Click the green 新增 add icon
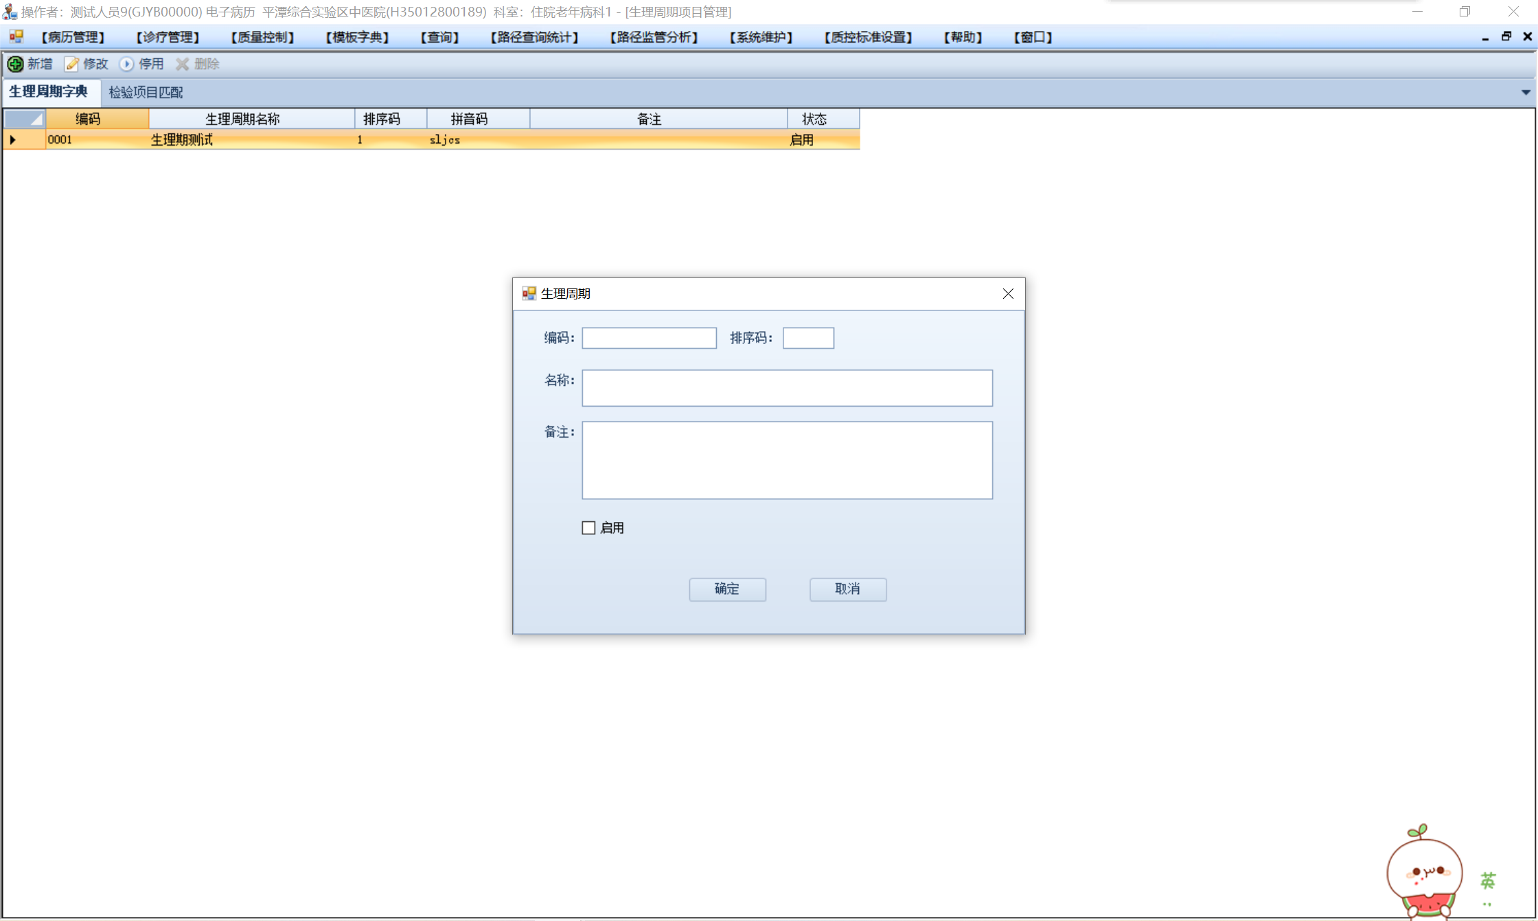1538x921 pixels. point(15,64)
